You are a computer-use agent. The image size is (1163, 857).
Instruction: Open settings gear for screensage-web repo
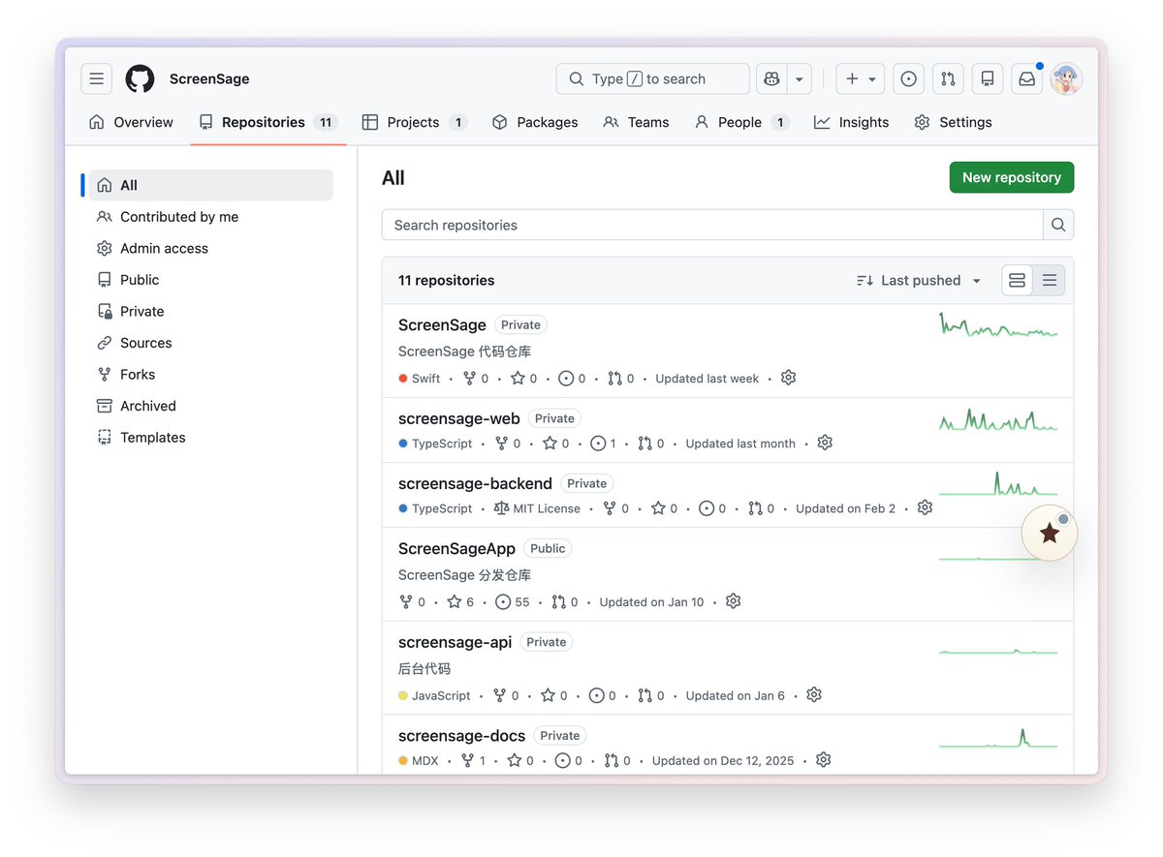pos(825,443)
